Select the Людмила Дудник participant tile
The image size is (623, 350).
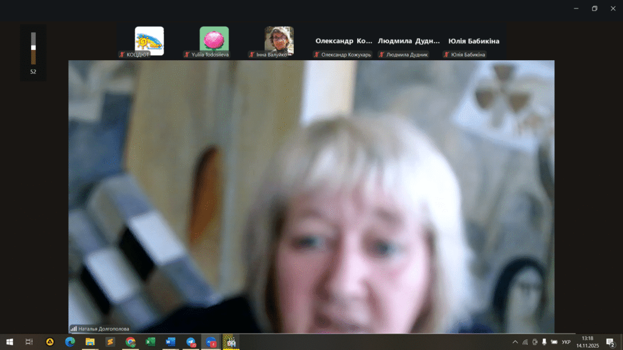tap(408, 41)
